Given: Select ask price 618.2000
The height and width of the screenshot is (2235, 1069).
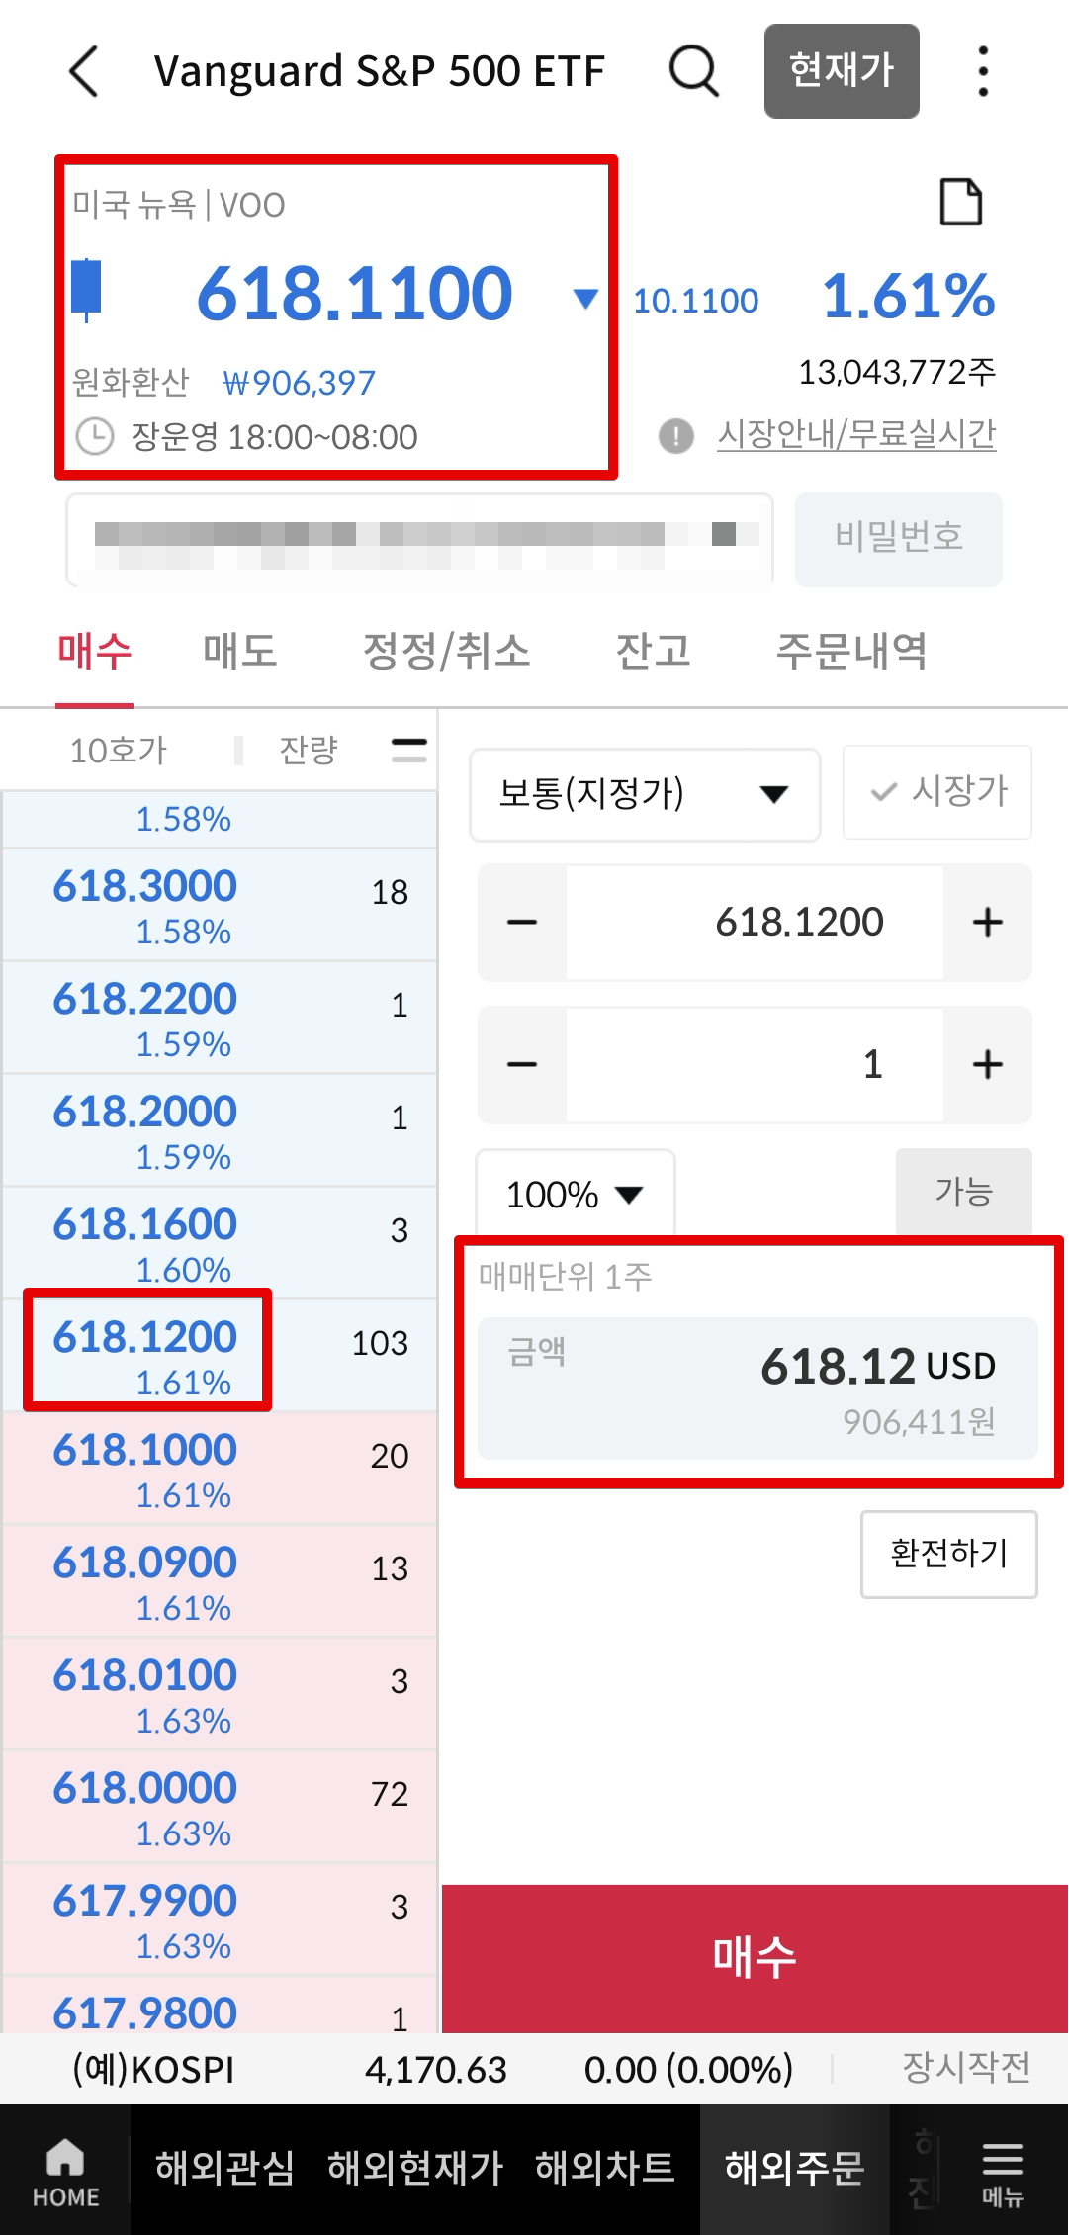Looking at the screenshot, I should click(145, 1113).
